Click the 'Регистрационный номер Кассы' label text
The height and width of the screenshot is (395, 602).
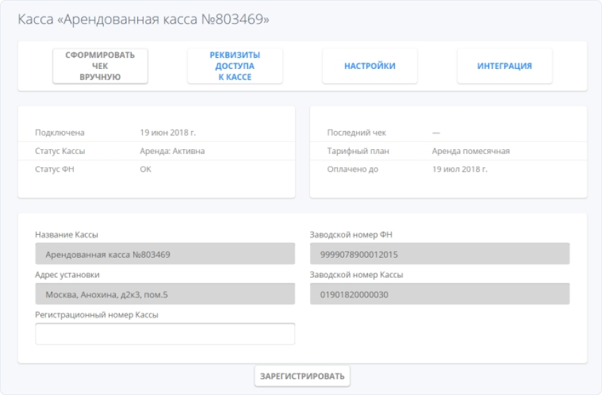pyautogui.click(x=96, y=315)
